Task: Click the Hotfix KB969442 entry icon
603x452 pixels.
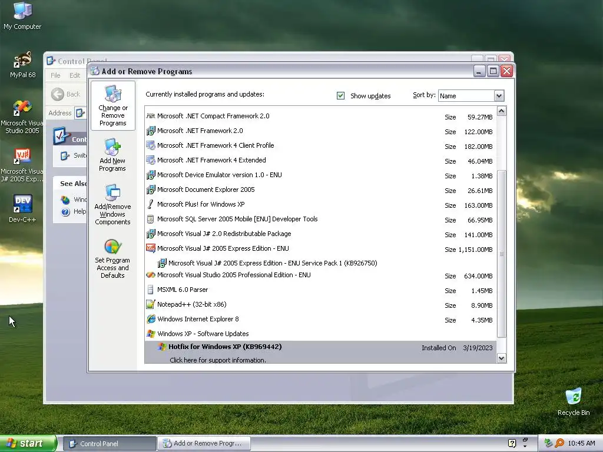Action: coord(162,347)
